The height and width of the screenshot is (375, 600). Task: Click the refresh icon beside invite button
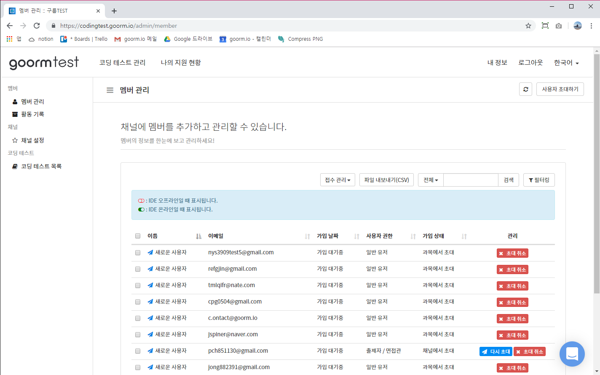coord(525,89)
